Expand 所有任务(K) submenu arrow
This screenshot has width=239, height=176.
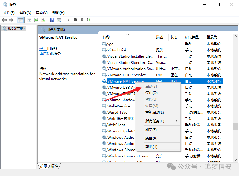[x=176, y=121]
